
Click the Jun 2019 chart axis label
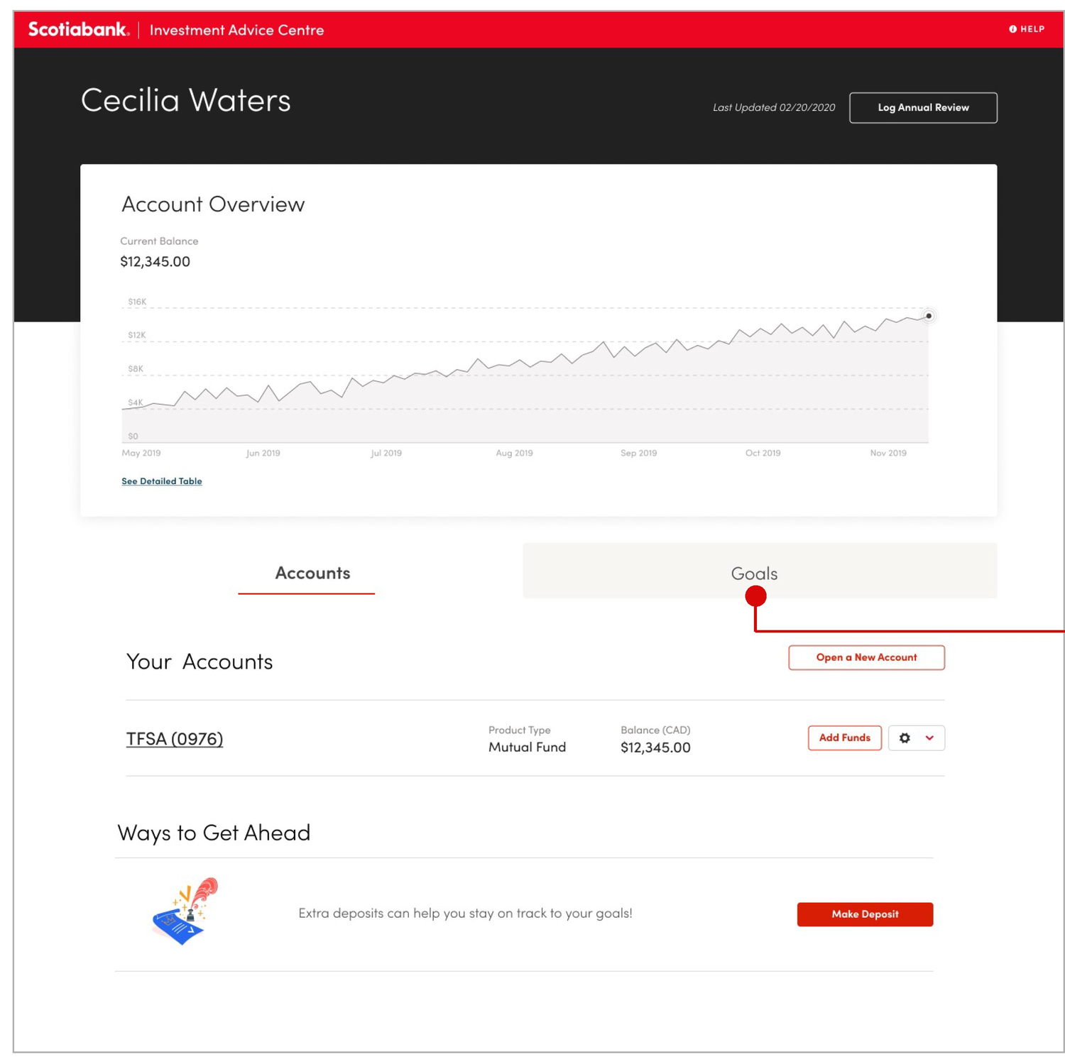263,453
